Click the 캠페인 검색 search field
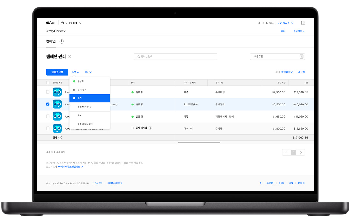The height and width of the screenshot is (223, 351). [x=175, y=57]
